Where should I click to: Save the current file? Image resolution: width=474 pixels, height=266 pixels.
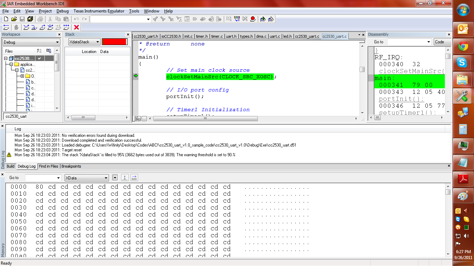tap(22, 19)
